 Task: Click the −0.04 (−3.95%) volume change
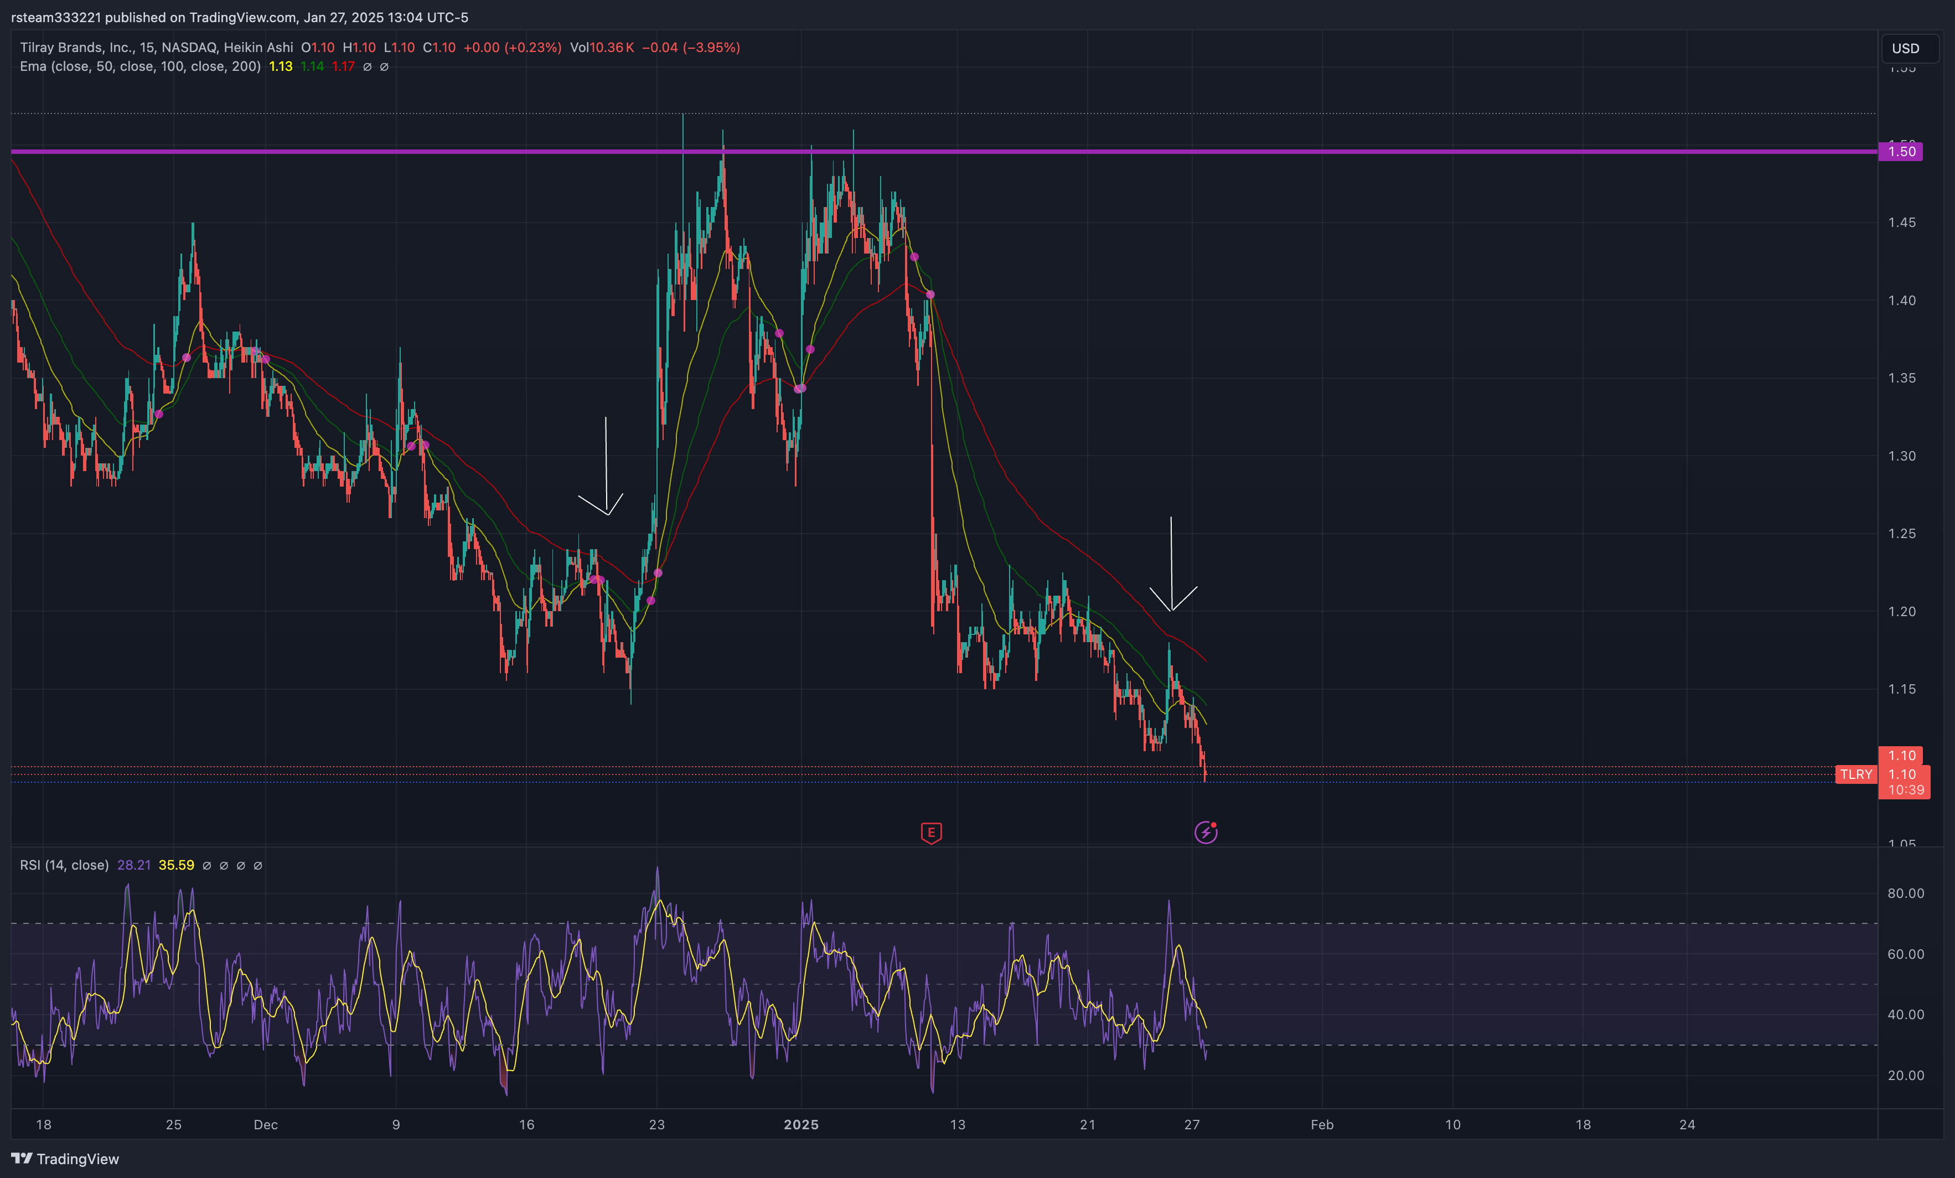(691, 48)
